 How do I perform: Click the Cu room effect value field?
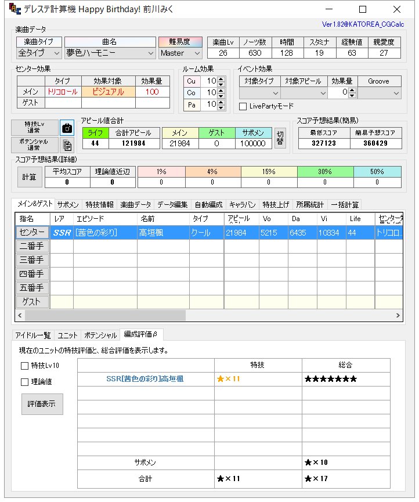(209, 81)
